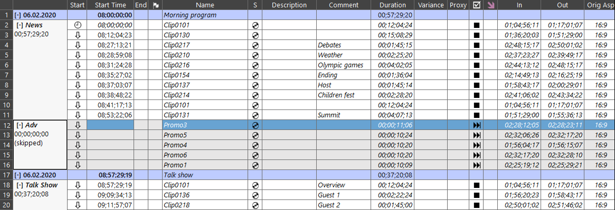This screenshot has height=210, width=615.
Task: Collapse the Talk Show block
Action: tap(20, 185)
